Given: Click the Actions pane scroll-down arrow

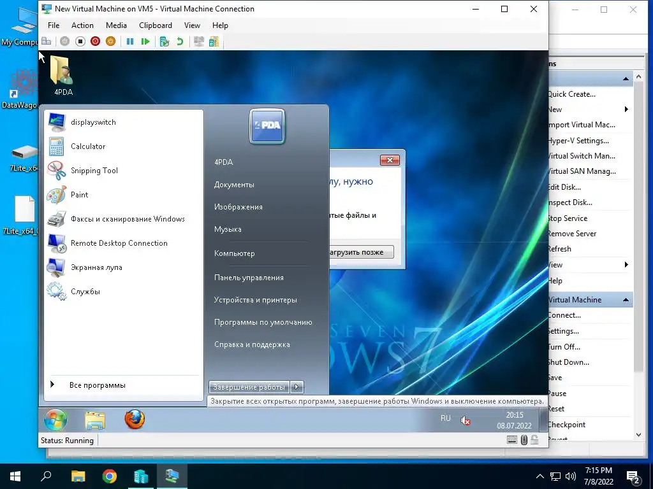Looking at the screenshot, I should (x=638, y=435).
